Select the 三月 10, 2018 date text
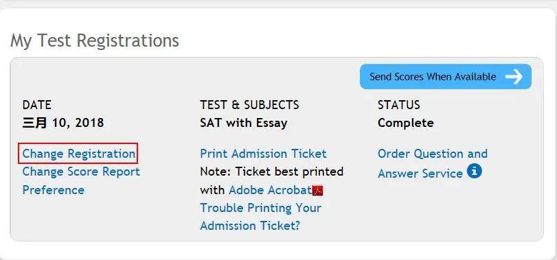 coord(63,123)
